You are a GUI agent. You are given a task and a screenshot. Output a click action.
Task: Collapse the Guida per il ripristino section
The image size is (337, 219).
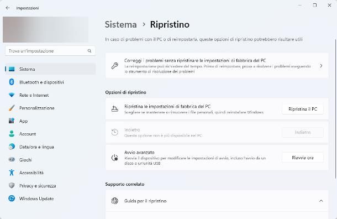coord(321,201)
